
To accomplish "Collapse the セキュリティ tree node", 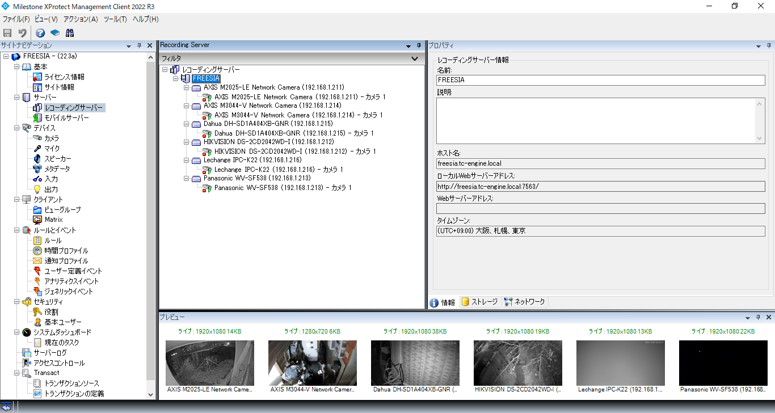I will 17,302.
